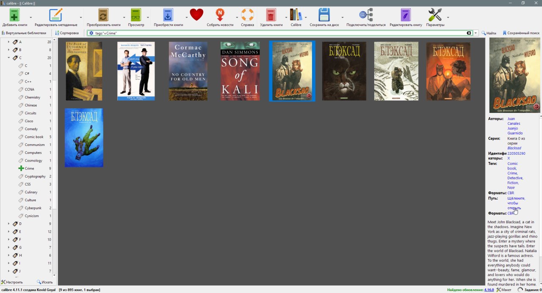Collapse the C category in tag browser

coord(8,58)
